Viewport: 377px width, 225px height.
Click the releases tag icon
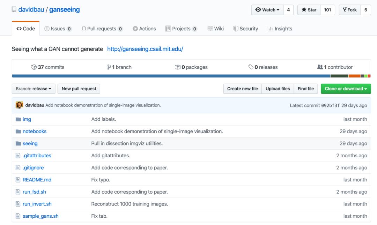tap(251, 67)
